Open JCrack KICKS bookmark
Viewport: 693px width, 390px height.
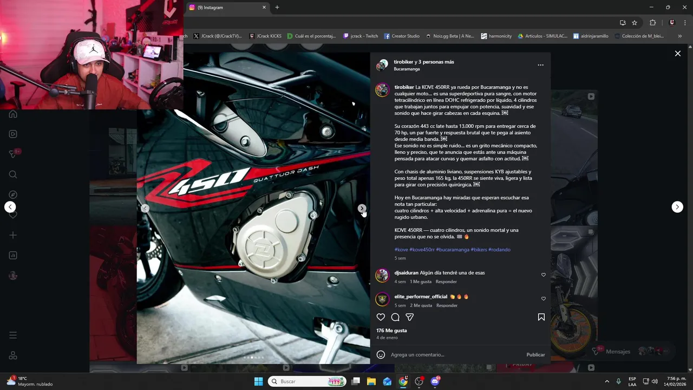click(265, 36)
